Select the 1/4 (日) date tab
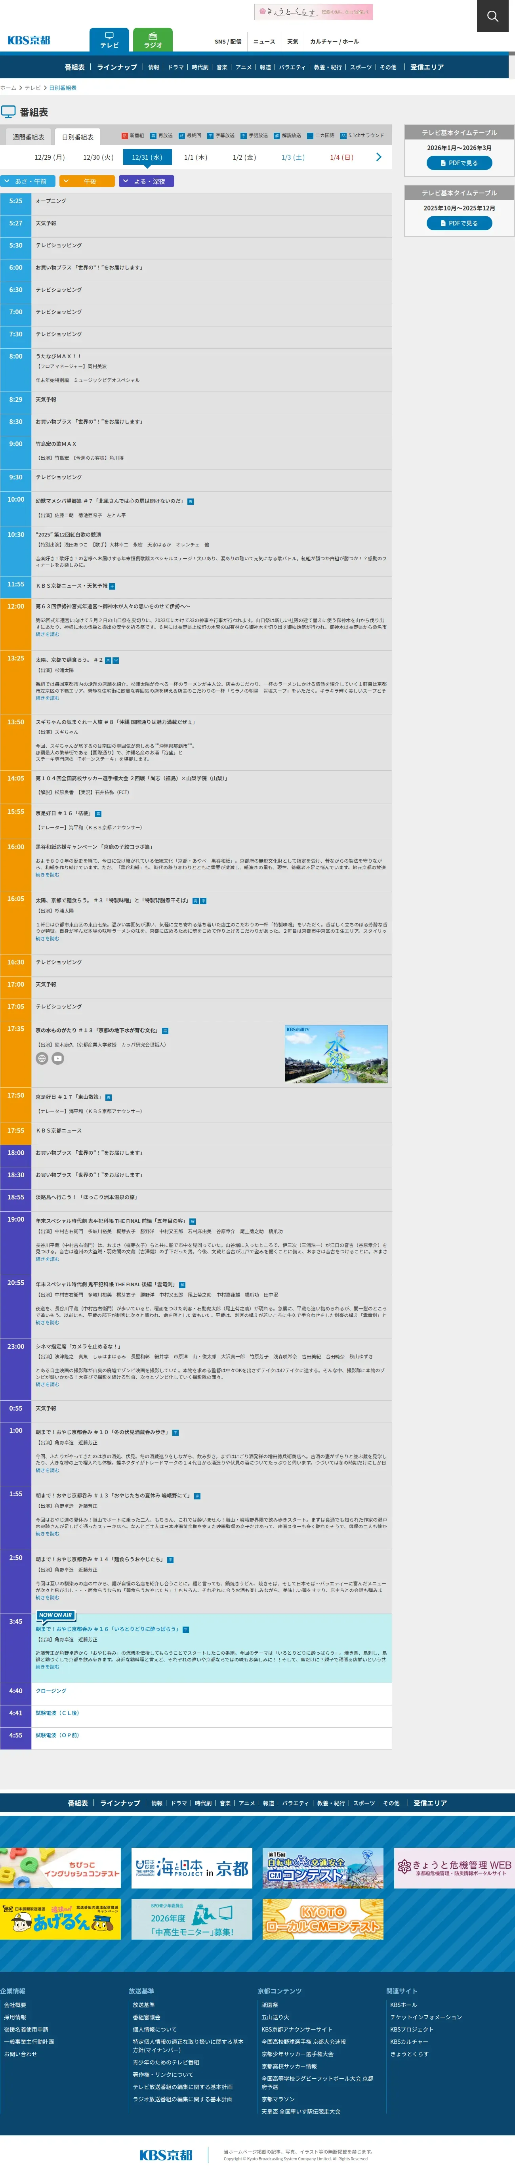This screenshot has height=2175, width=515. pos(342,157)
